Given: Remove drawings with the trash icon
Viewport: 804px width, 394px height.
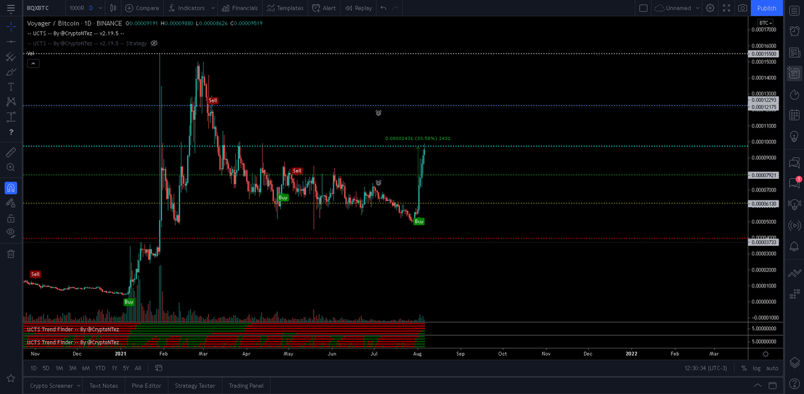Looking at the screenshot, I should [11, 253].
